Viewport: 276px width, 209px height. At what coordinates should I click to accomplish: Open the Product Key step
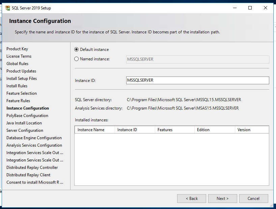click(17, 49)
